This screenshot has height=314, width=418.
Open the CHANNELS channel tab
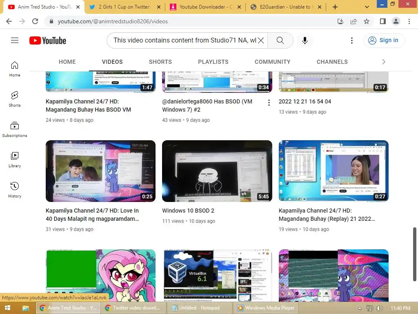pyautogui.click(x=332, y=62)
